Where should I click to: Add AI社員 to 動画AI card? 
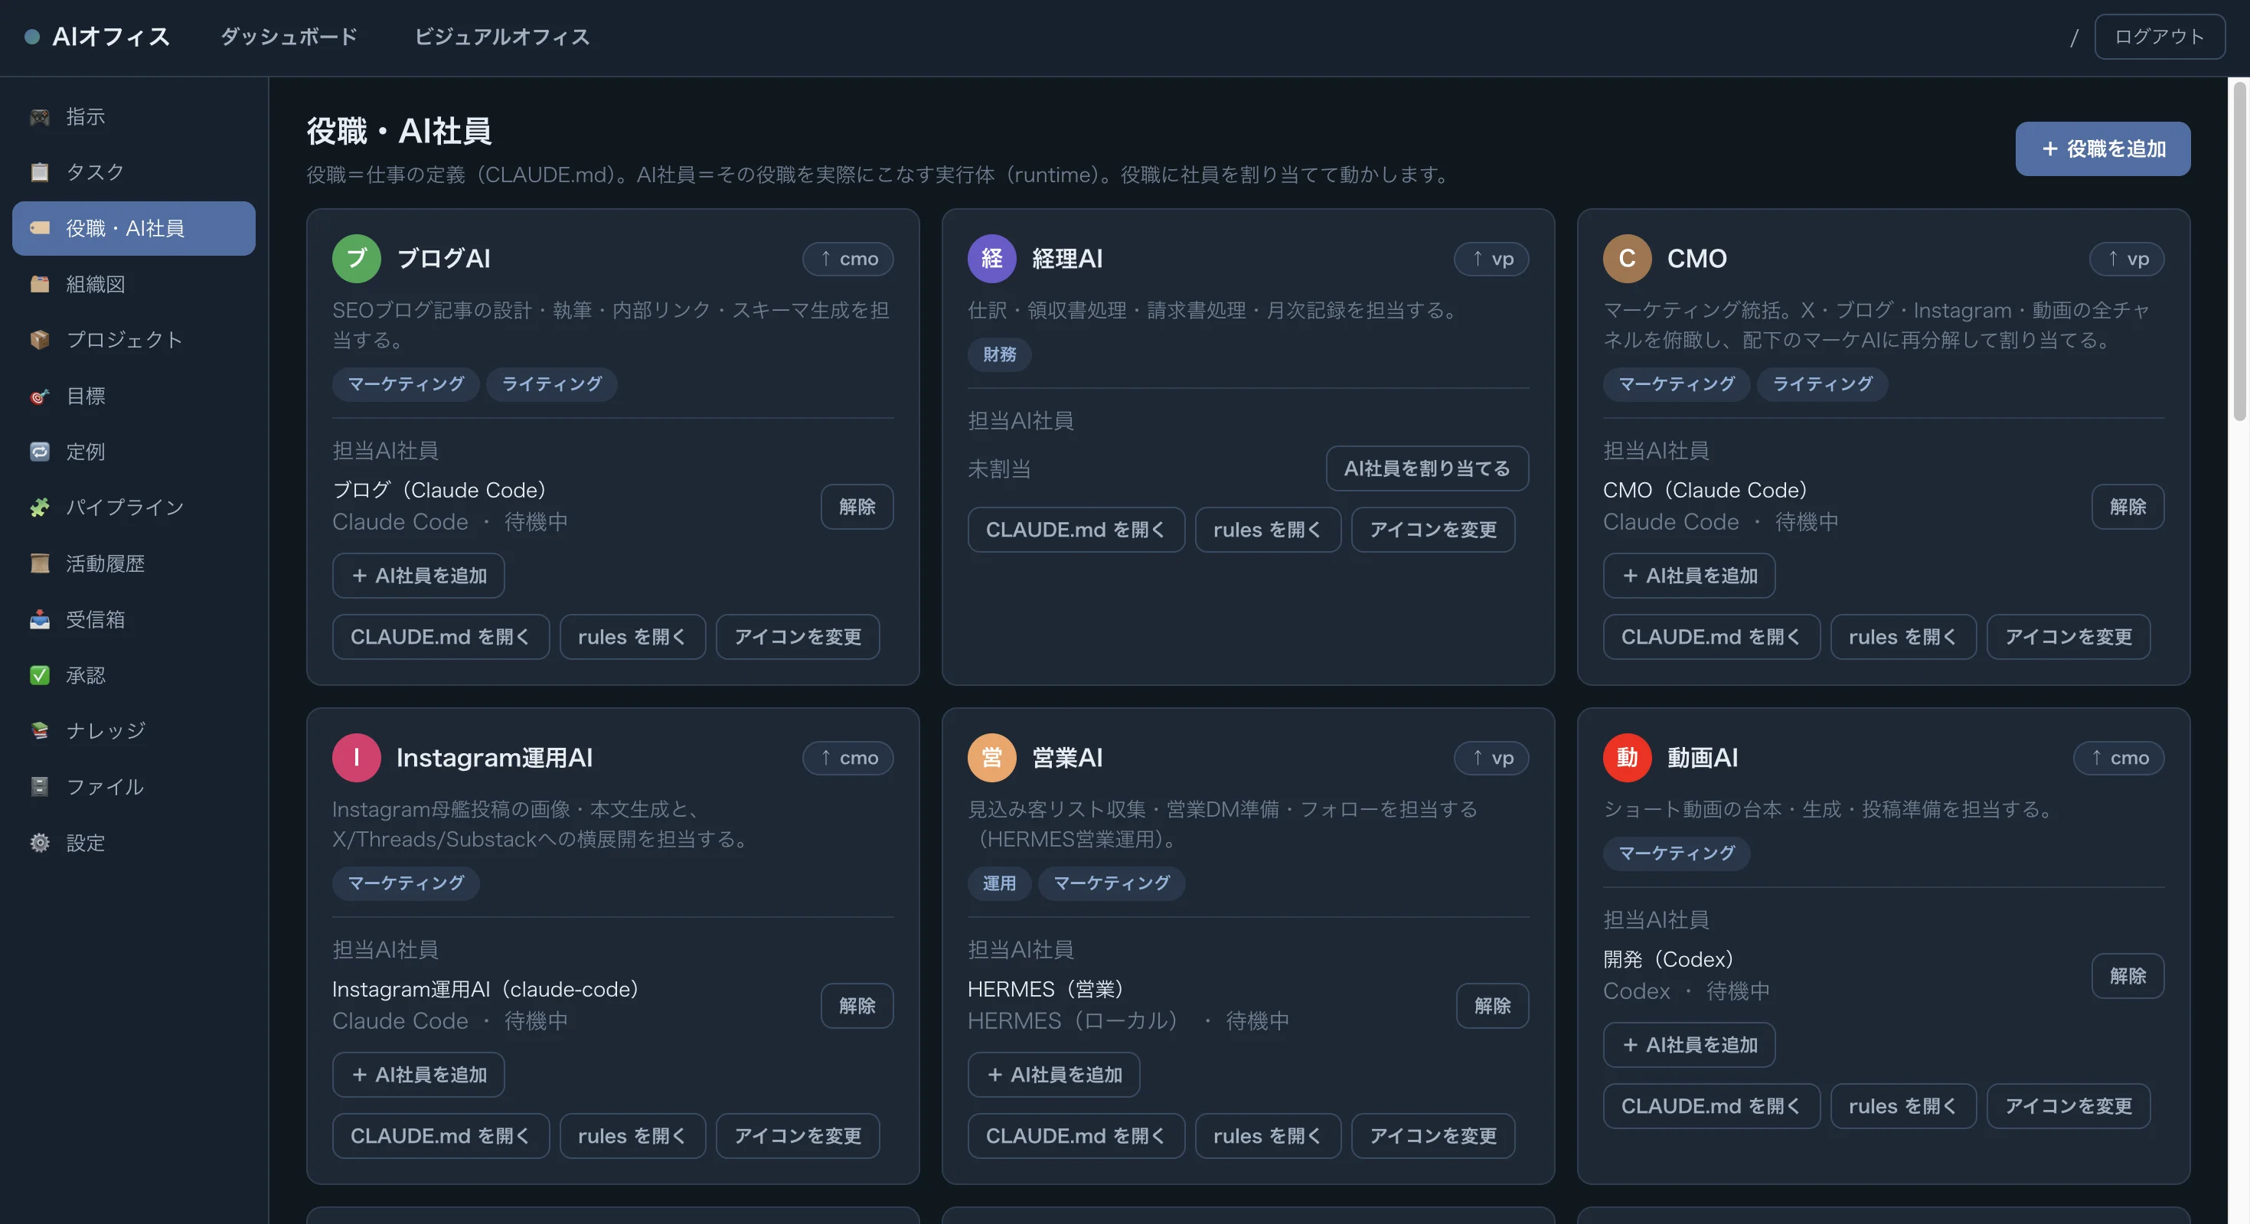(x=1688, y=1046)
